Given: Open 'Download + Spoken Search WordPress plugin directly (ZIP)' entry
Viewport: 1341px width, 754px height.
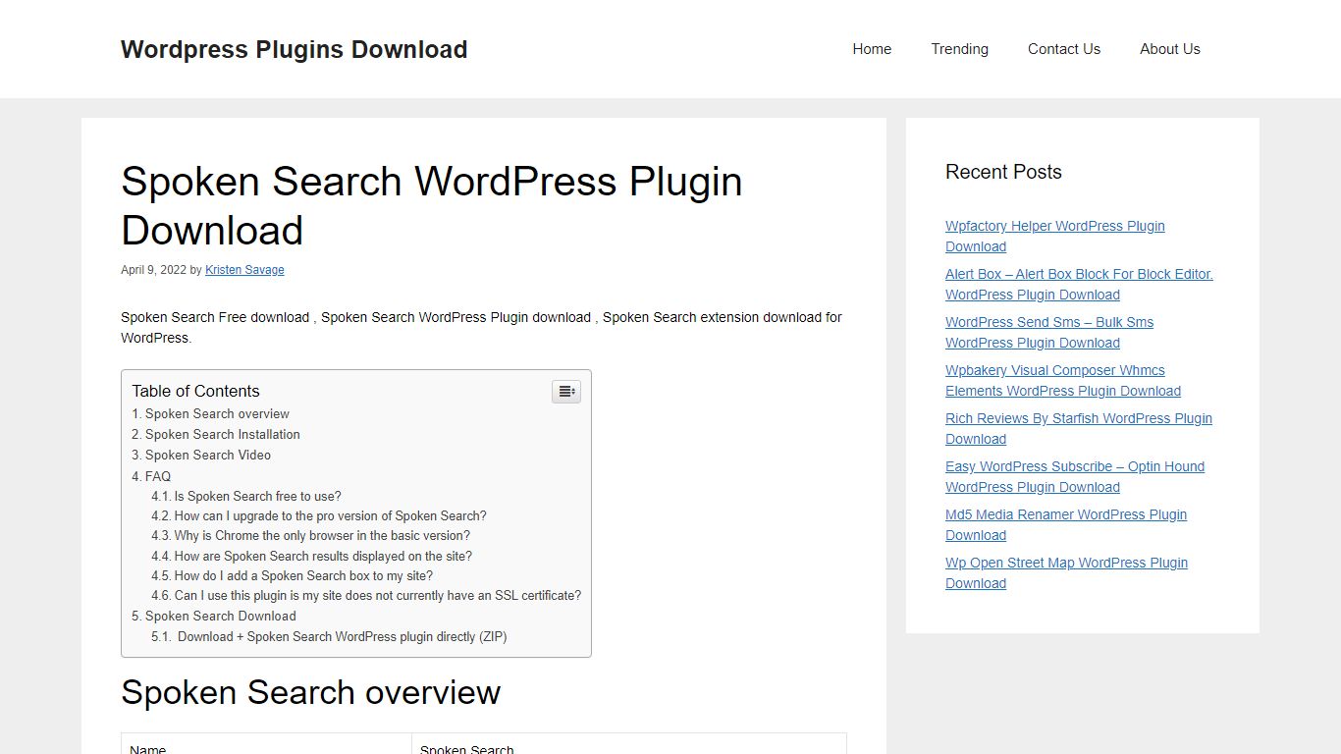Looking at the screenshot, I should (x=329, y=637).
